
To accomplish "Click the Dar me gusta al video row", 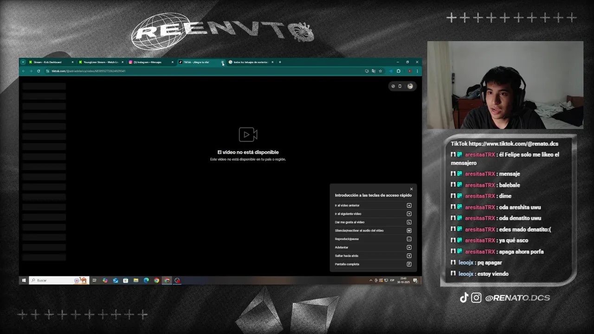I will click(373, 222).
